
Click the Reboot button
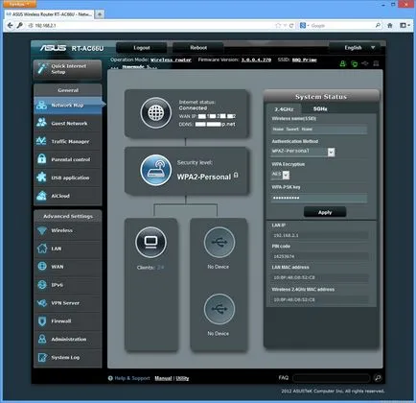[x=198, y=48]
